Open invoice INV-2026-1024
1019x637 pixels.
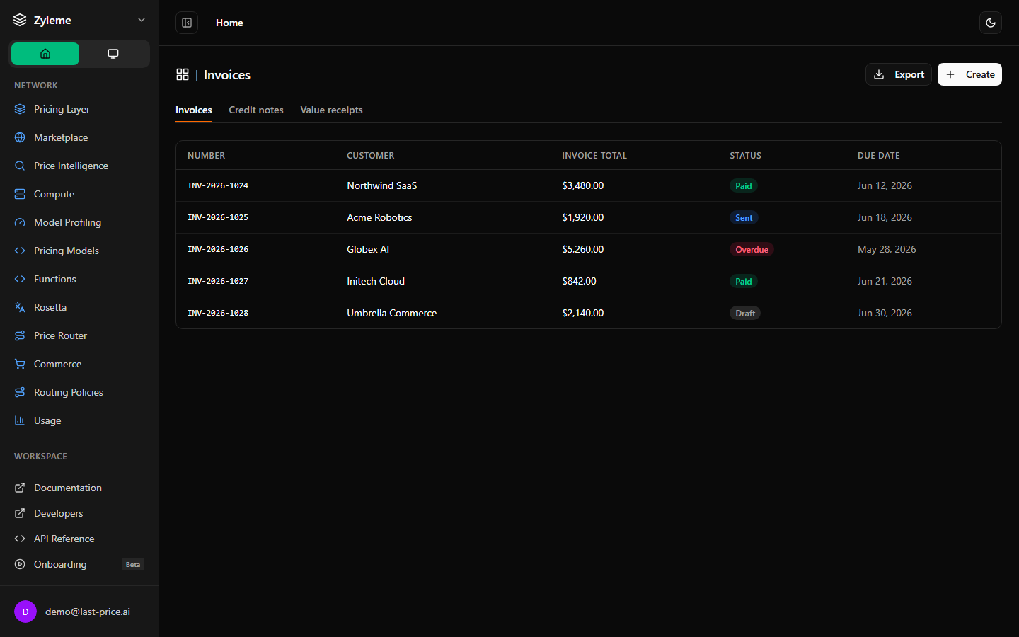click(x=218, y=185)
